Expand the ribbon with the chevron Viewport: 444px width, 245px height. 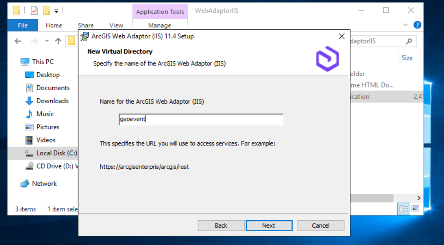405,25
